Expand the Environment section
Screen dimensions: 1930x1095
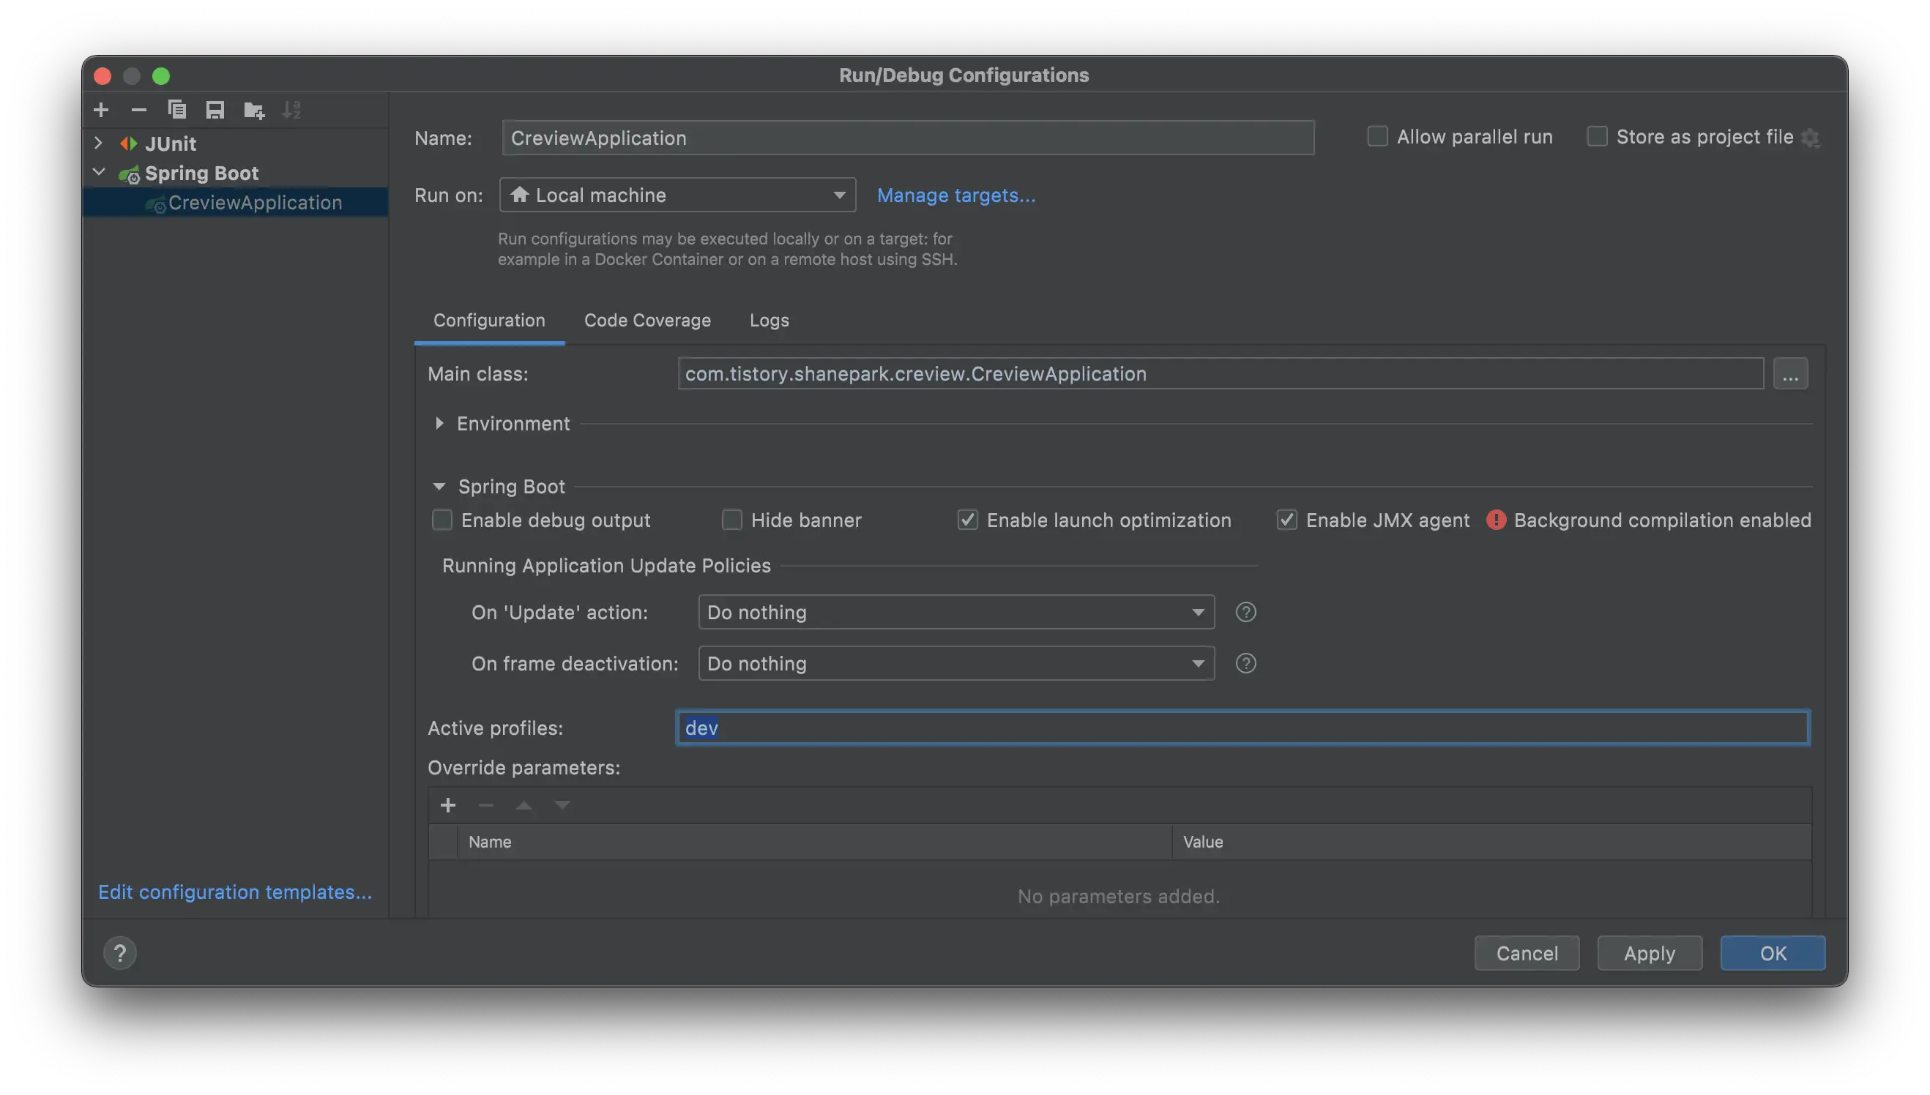point(439,423)
